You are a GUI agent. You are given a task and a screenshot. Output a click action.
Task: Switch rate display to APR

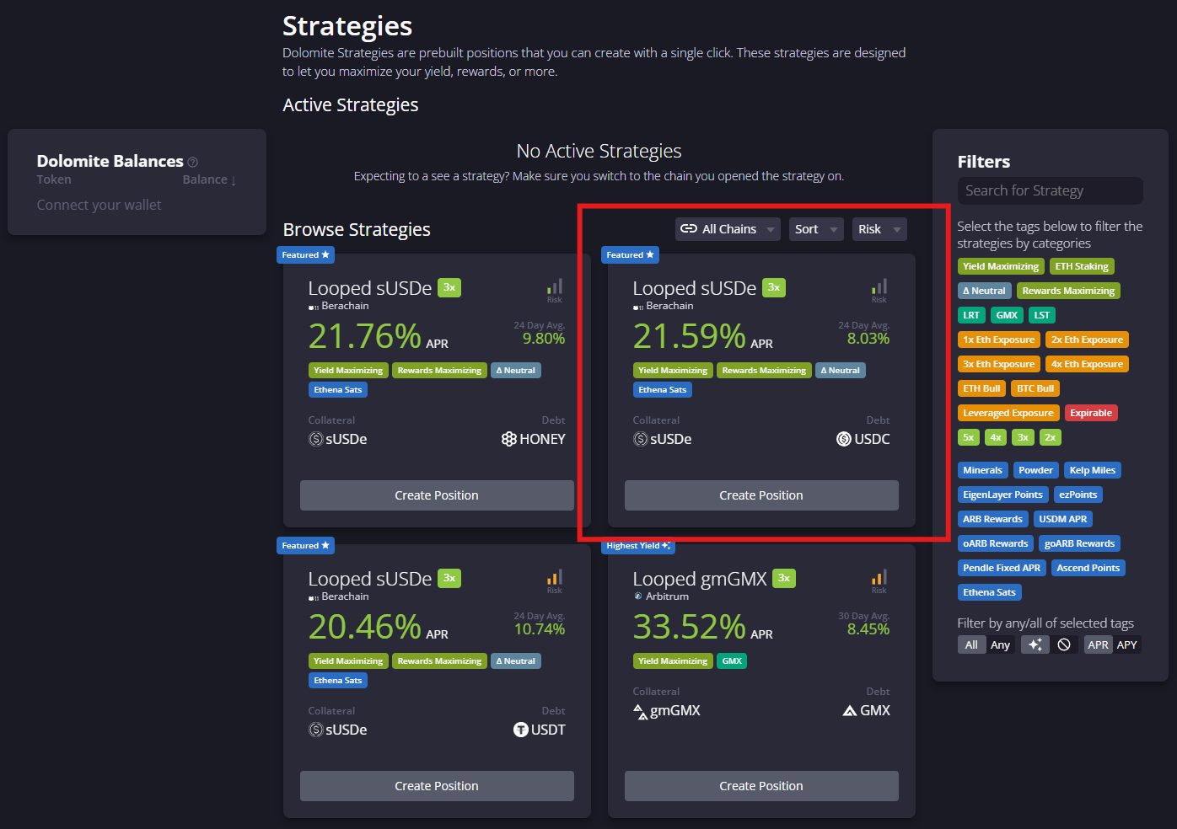[x=1098, y=644]
